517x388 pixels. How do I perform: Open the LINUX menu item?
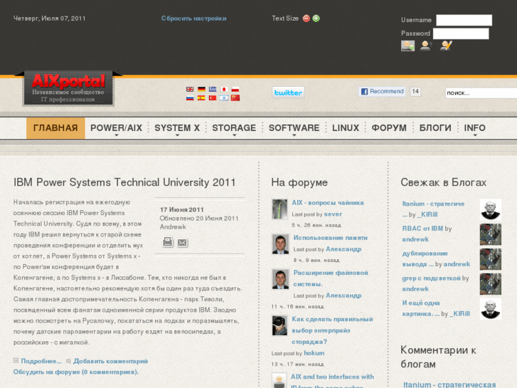click(x=346, y=128)
